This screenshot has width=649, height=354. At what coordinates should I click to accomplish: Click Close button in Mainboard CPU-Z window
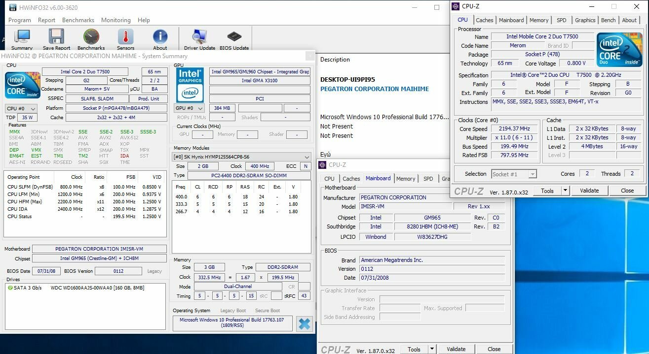494,349
